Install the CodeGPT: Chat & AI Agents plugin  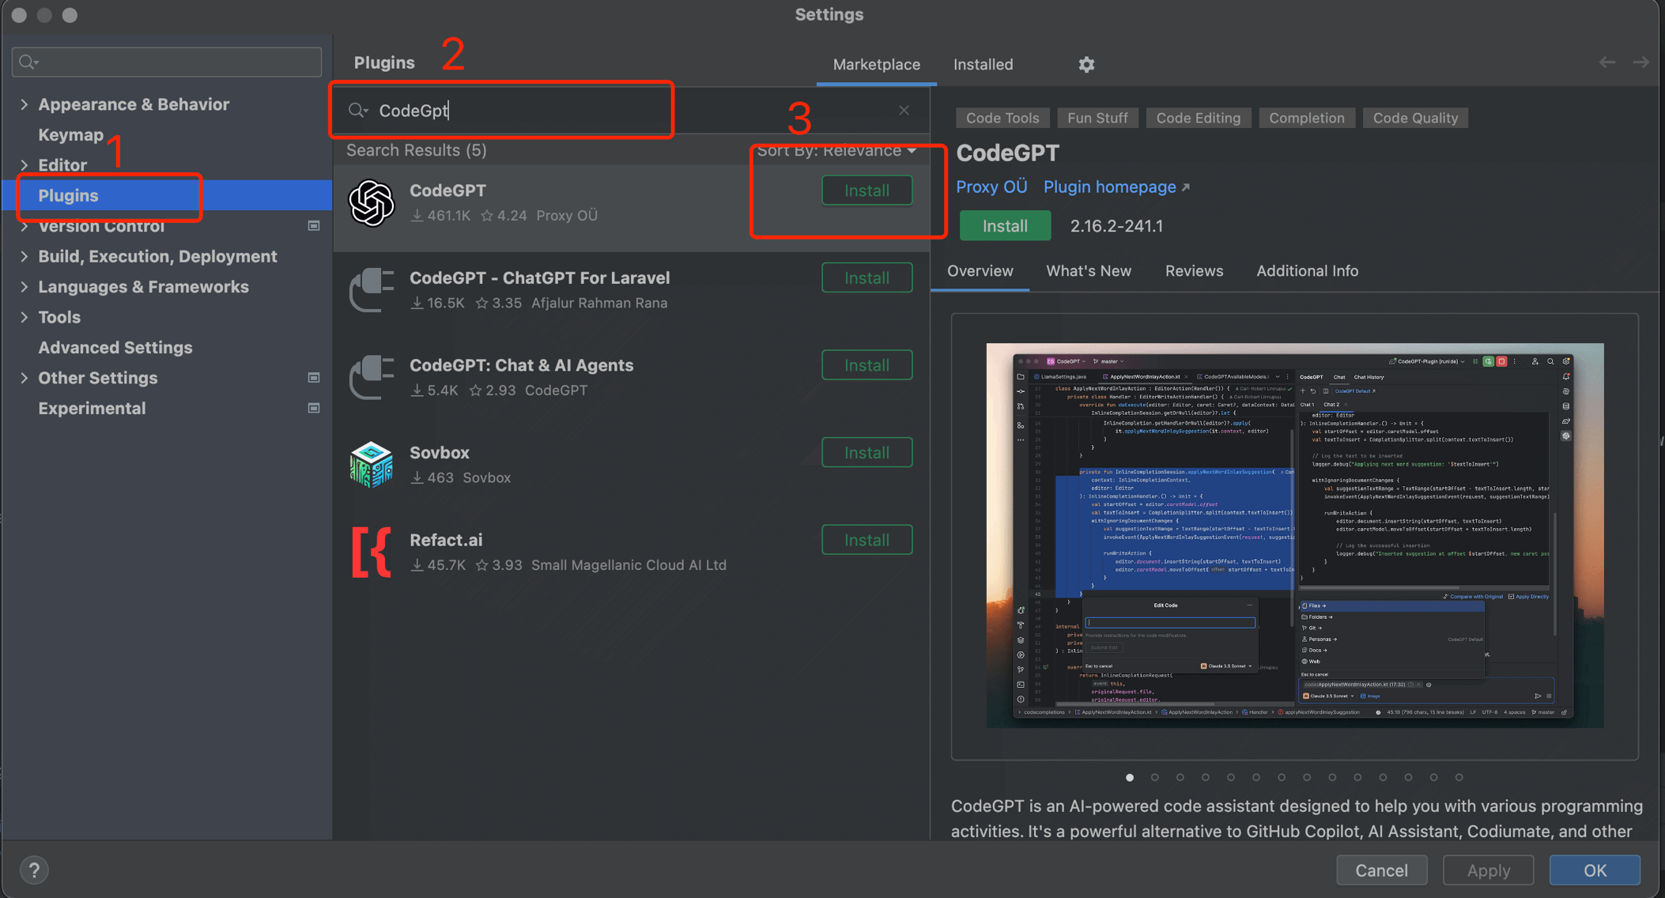[866, 365]
